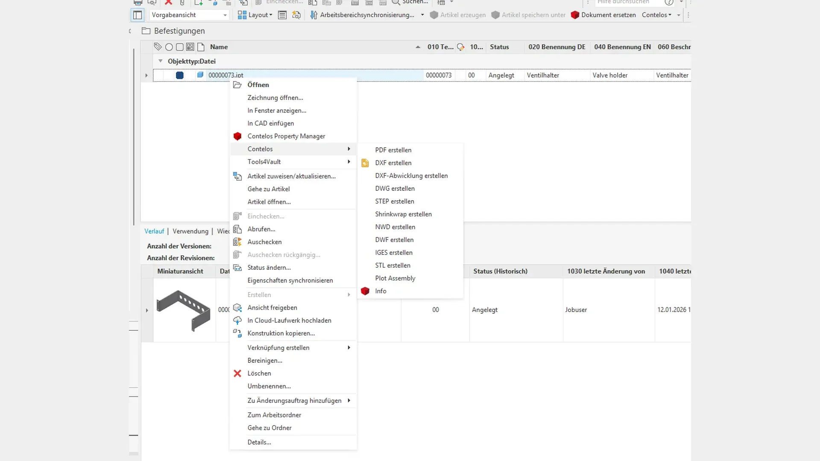The height and width of the screenshot is (461, 820).
Task: Click the grid column header icon
Action: (x=190, y=47)
